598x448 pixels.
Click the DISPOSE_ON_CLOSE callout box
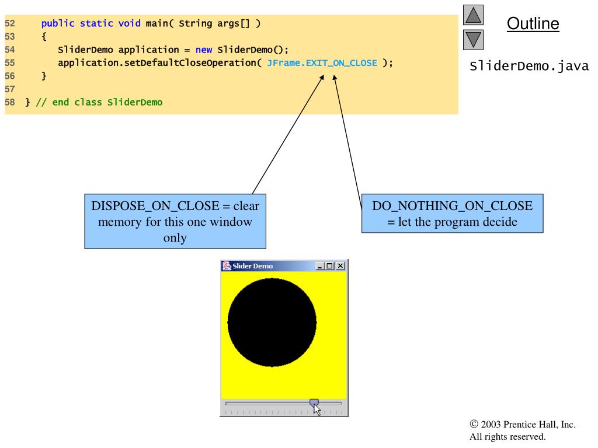[x=175, y=221]
